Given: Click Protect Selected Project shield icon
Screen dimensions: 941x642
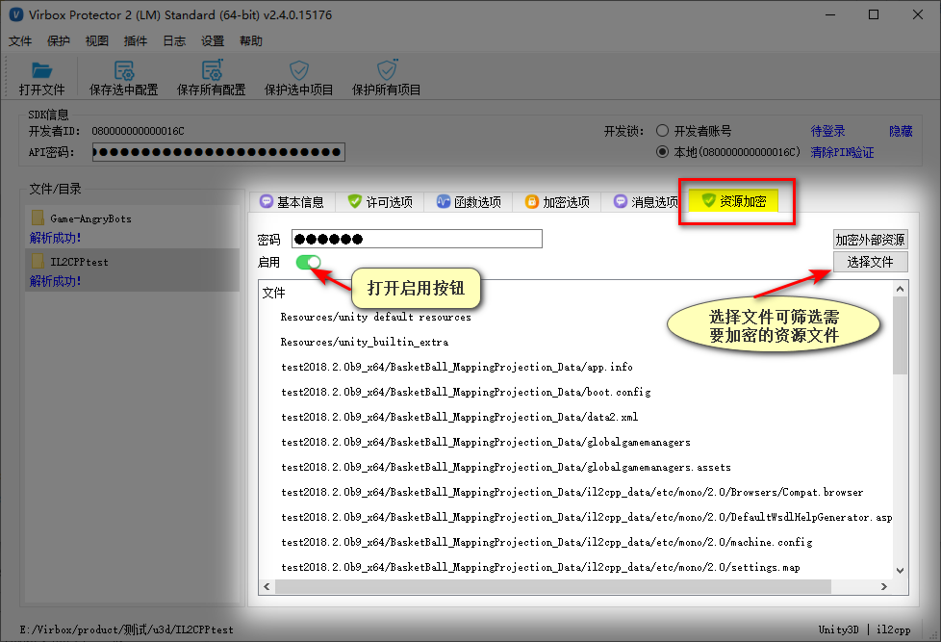Looking at the screenshot, I should click(x=298, y=70).
